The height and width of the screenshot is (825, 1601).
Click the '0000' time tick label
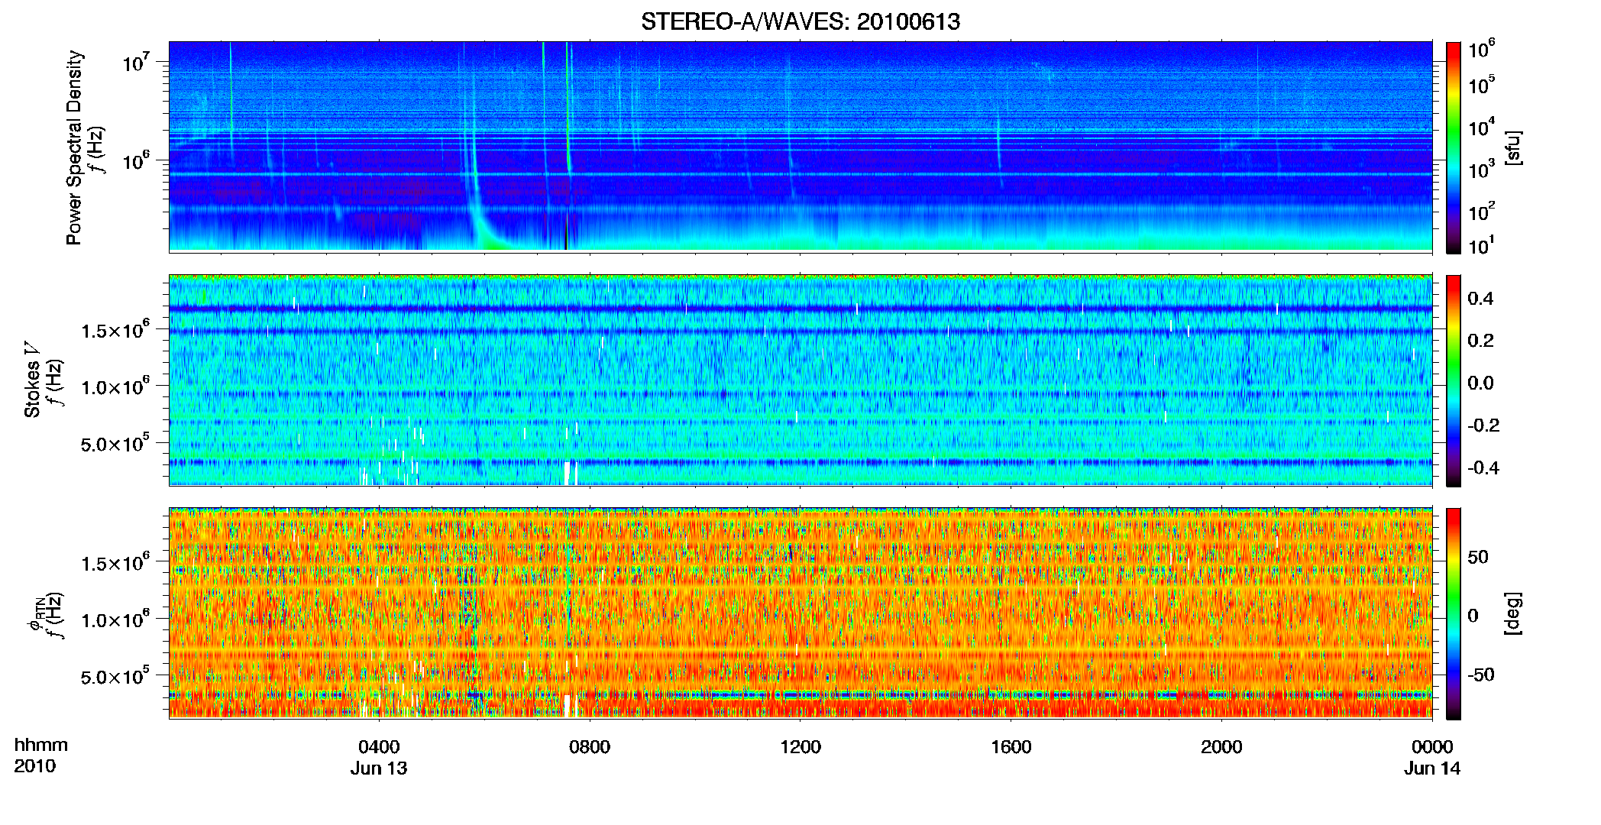click(x=1432, y=747)
